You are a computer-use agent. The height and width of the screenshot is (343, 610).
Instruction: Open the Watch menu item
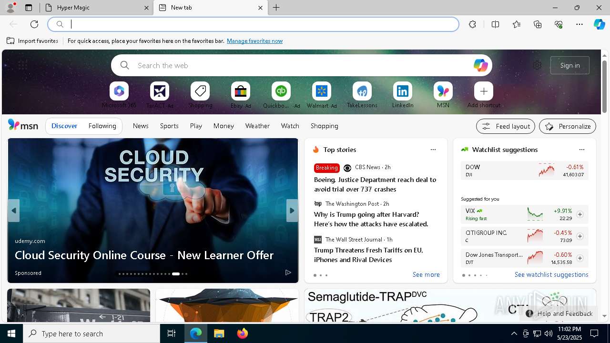[x=290, y=126]
